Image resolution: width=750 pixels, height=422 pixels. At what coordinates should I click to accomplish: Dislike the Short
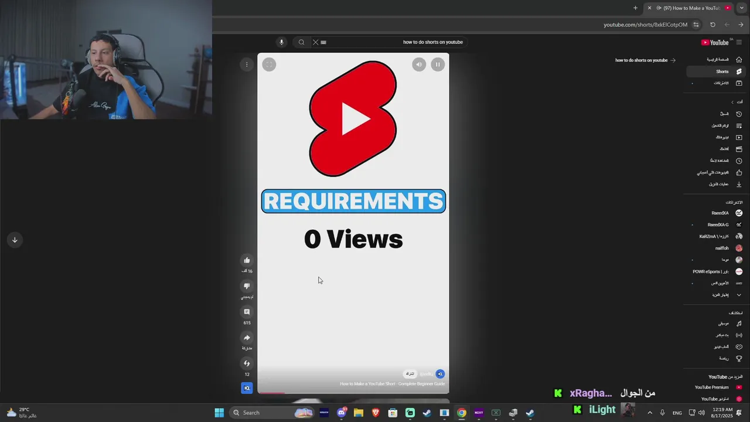click(247, 286)
